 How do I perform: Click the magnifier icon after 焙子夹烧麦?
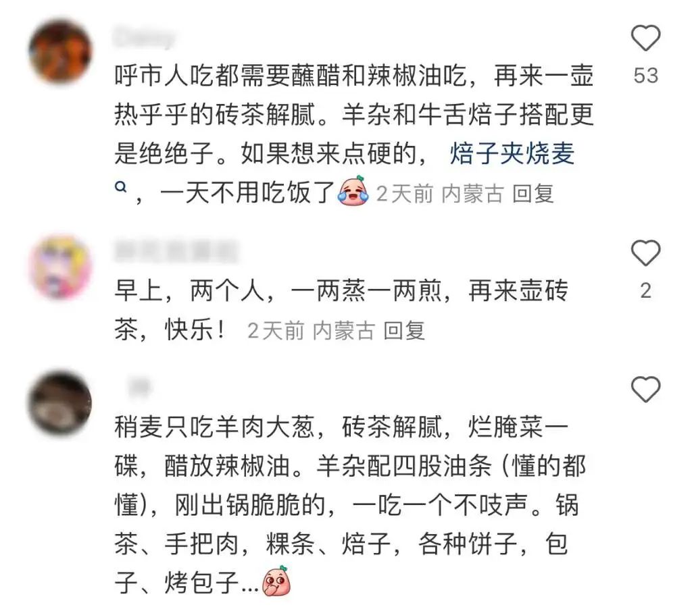click(x=121, y=187)
